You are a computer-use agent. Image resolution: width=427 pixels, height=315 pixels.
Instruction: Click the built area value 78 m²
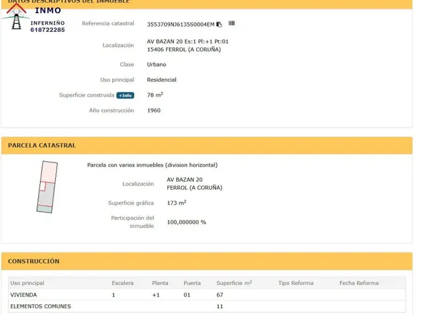tap(155, 95)
